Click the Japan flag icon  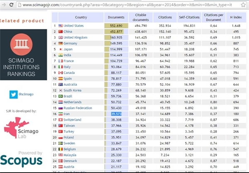(x=61, y=49)
